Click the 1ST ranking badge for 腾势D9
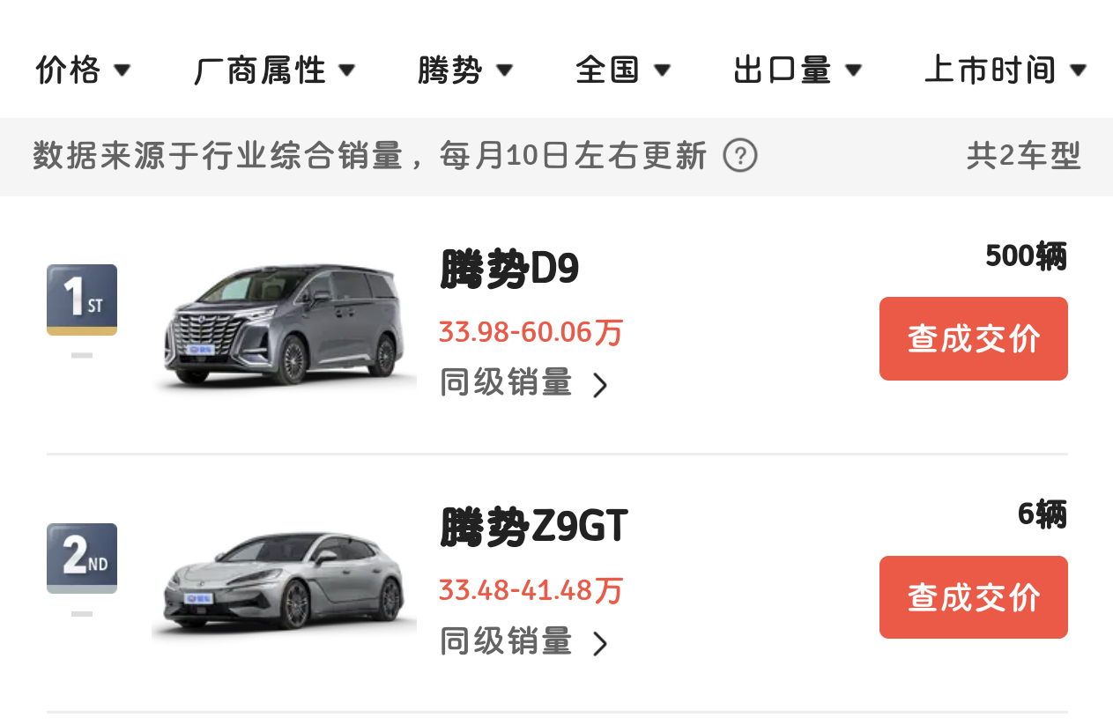The image size is (1113, 725). click(81, 299)
